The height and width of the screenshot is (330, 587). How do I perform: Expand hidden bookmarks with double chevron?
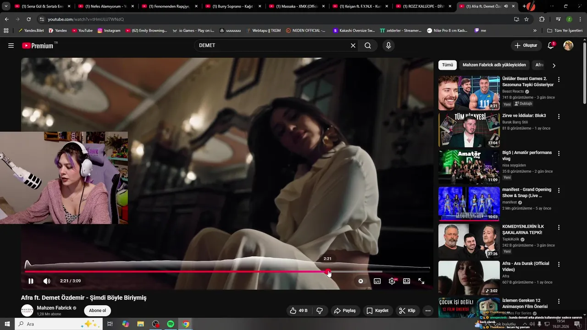coord(535,31)
